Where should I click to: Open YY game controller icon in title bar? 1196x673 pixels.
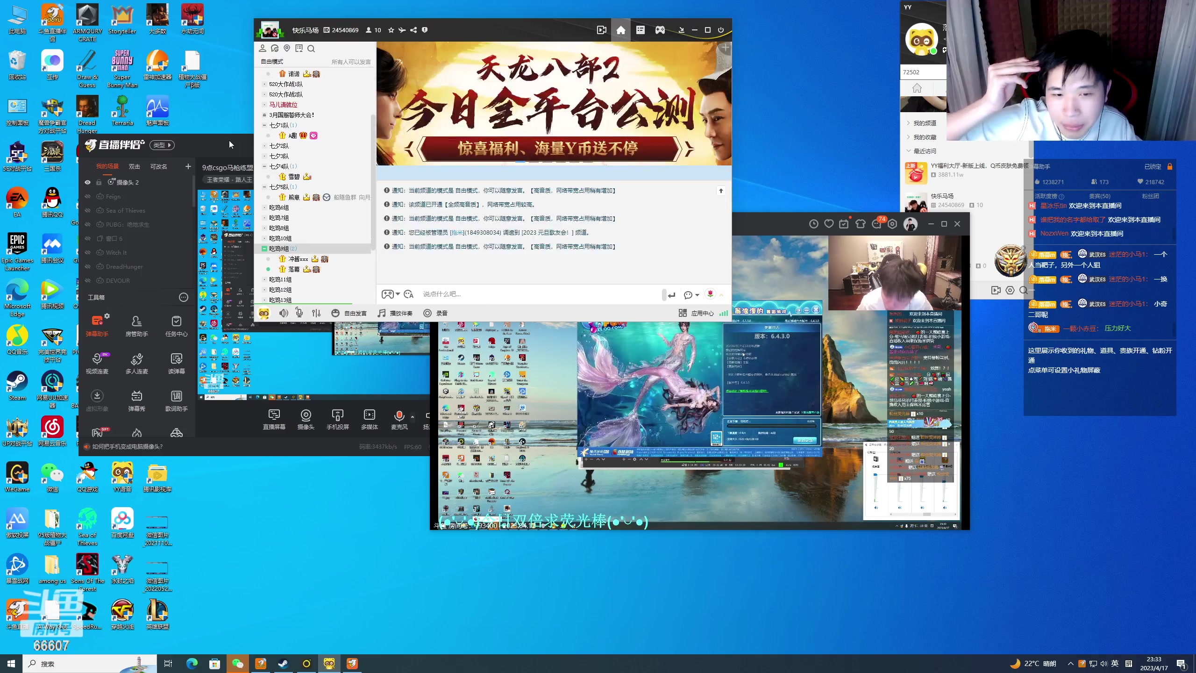(660, 30)
